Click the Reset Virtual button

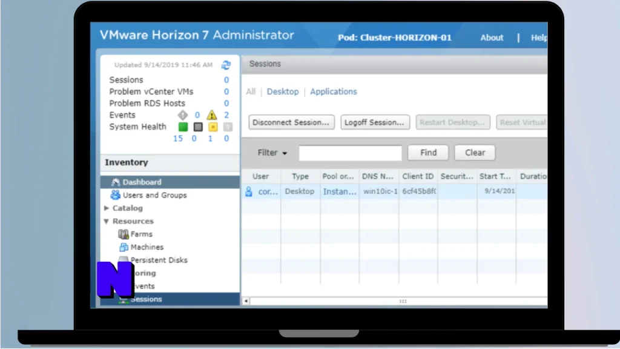coord(522,122)
